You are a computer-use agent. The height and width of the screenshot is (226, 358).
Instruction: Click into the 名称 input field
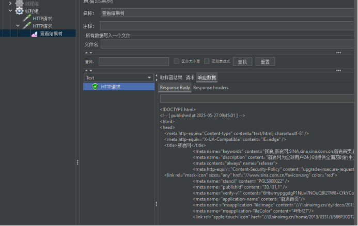tap(227, 13)
